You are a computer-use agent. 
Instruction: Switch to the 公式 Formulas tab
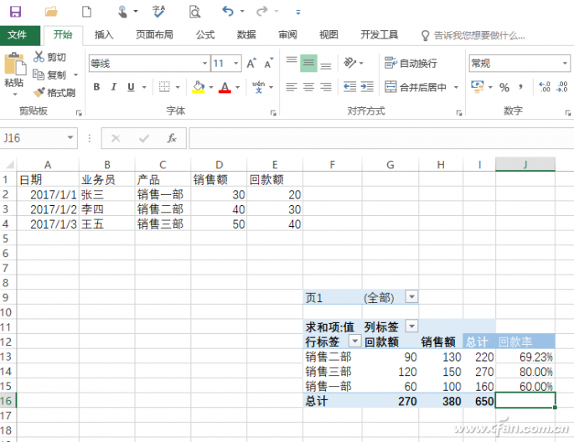[x=205, y=35]
